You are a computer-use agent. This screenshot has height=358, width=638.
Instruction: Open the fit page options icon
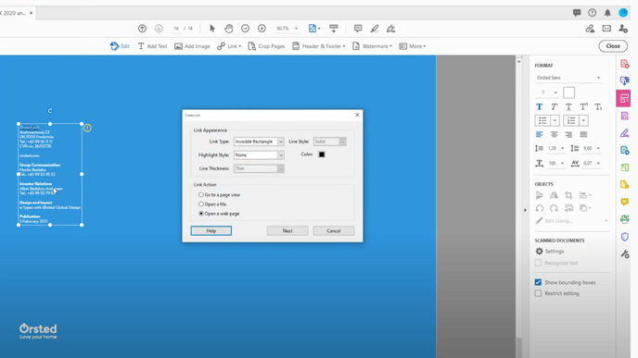coord(314,29)
